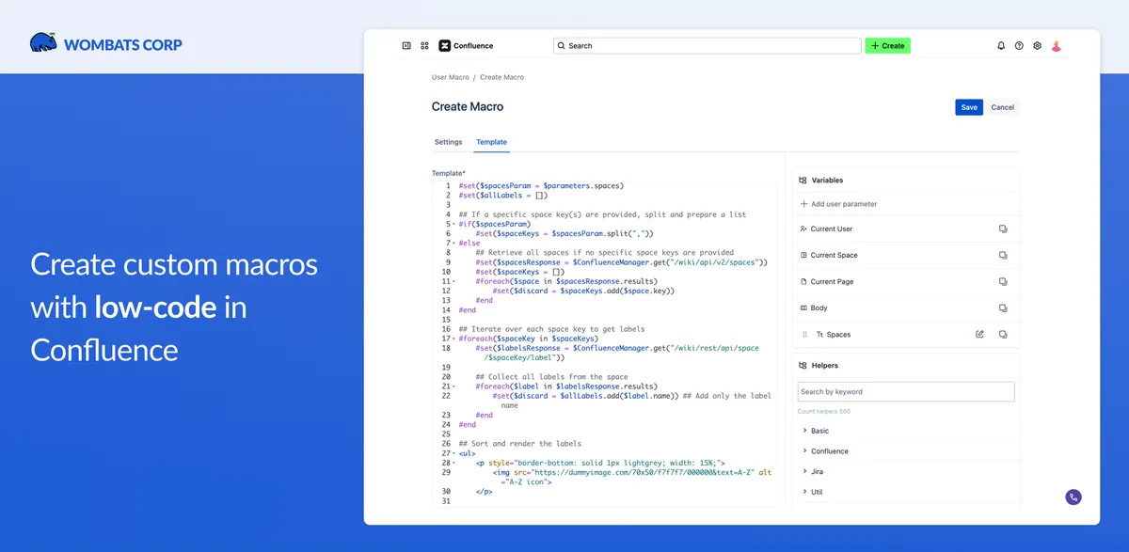
Task: Click the Wombats Corp logo
Action: pos(106,44)
